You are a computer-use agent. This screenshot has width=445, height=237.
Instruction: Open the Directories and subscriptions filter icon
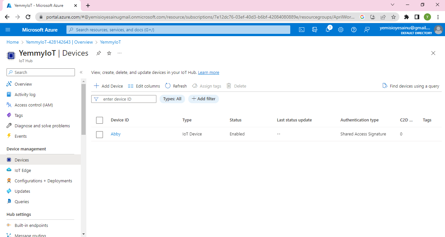[315, 30]
